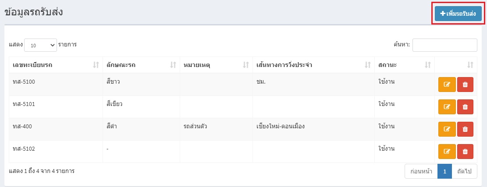
Task: Select cell ทส-5102
Action: (x=56, y=152)
